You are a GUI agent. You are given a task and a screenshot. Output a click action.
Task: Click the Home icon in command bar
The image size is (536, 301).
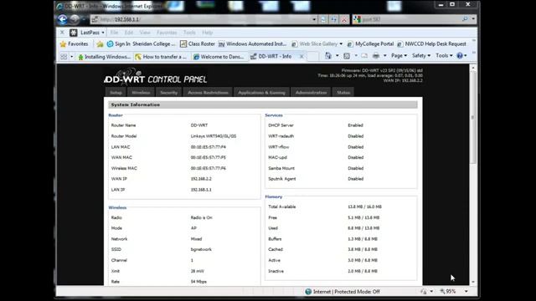coord(328,56)
